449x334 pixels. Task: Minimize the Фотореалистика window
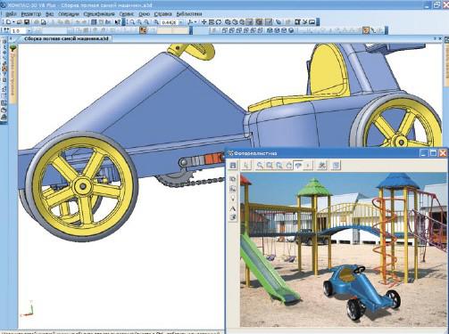[424, 153]
